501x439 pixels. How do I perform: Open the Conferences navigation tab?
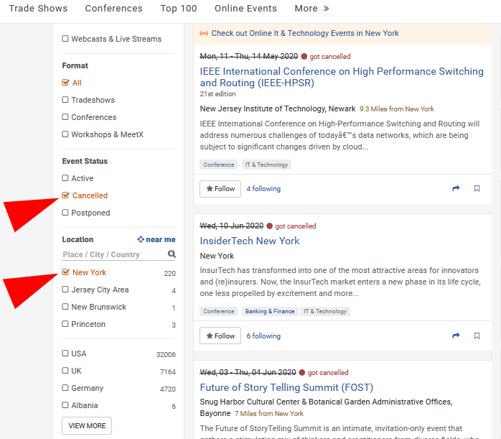pyautogui.click(x=113, y=9)
